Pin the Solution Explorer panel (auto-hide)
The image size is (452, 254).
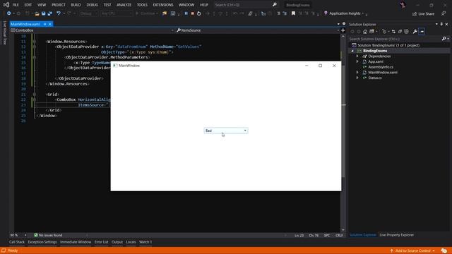coord(441,24)
